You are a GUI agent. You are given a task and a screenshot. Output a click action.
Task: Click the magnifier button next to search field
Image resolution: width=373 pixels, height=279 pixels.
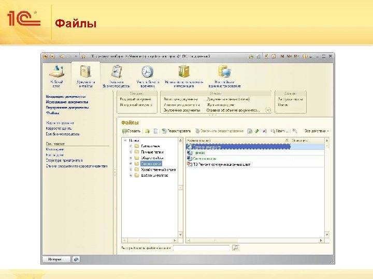tap(236, 248)
